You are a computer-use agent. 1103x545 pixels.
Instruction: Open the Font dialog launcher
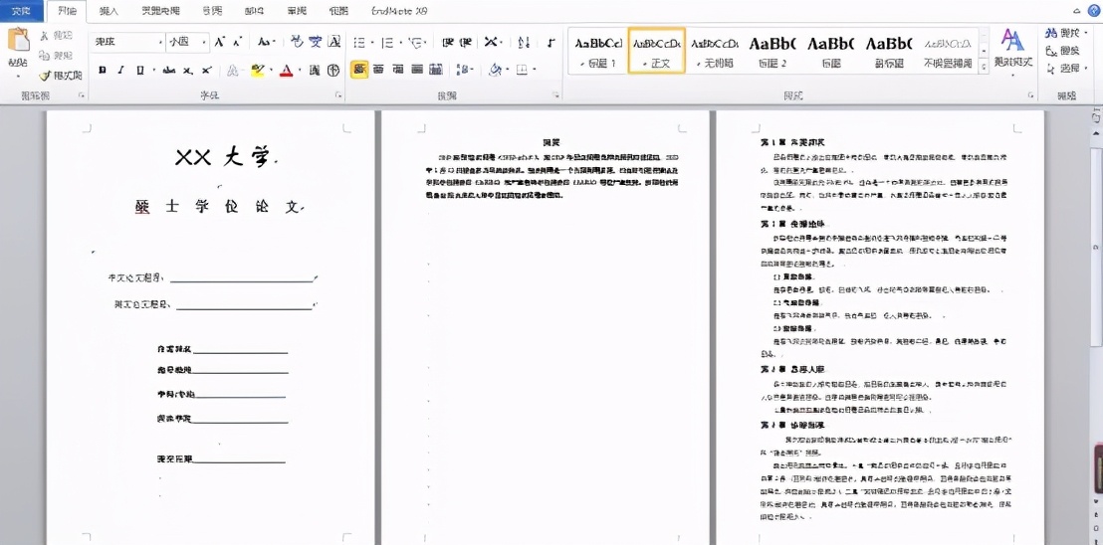(x=337, y=94)
